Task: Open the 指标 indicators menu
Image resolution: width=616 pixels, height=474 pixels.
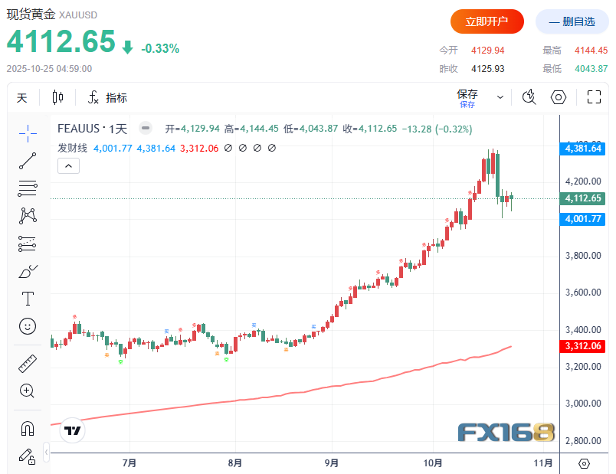Action: [107, 97]
